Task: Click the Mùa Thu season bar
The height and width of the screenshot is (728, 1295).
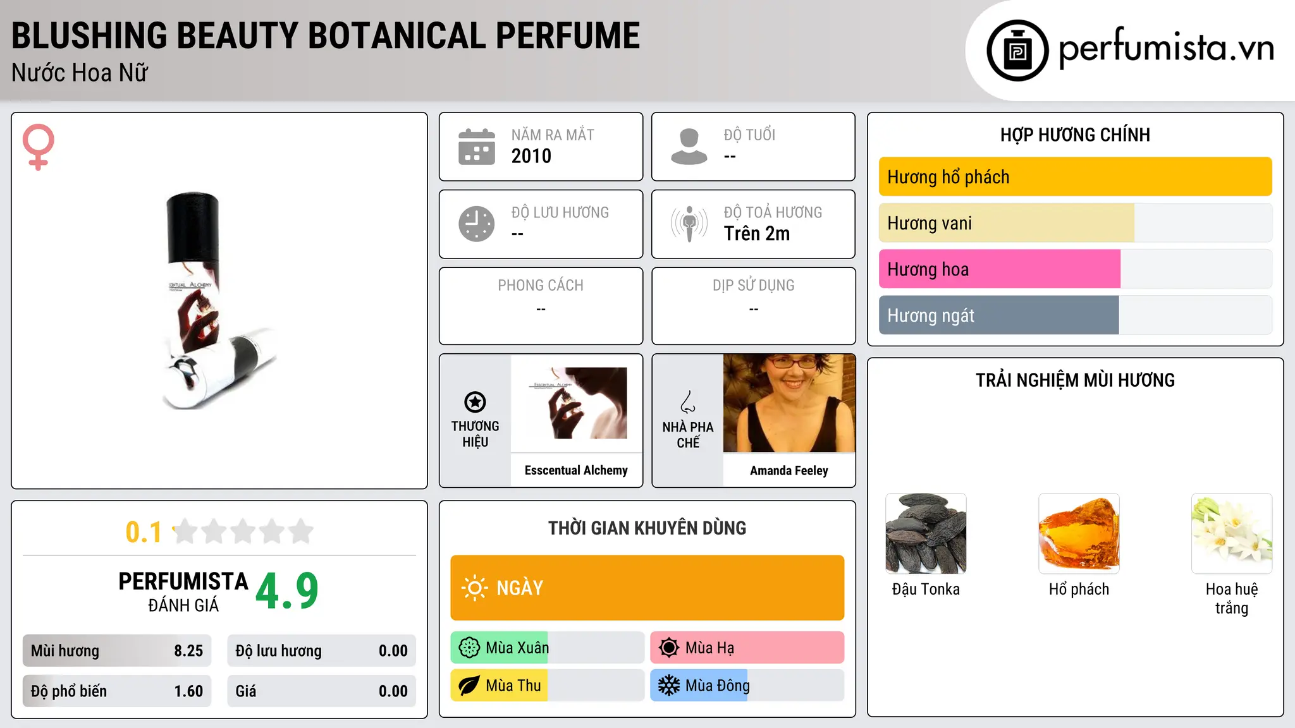Action: tap(548, 686)
